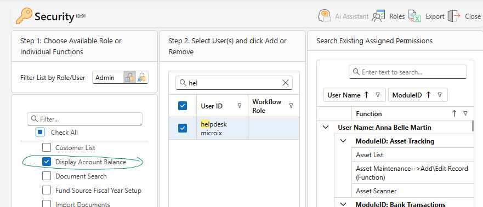Click the permissions list scrollbar thumb
The image size is (483, 207).
(x=473, y=126)
